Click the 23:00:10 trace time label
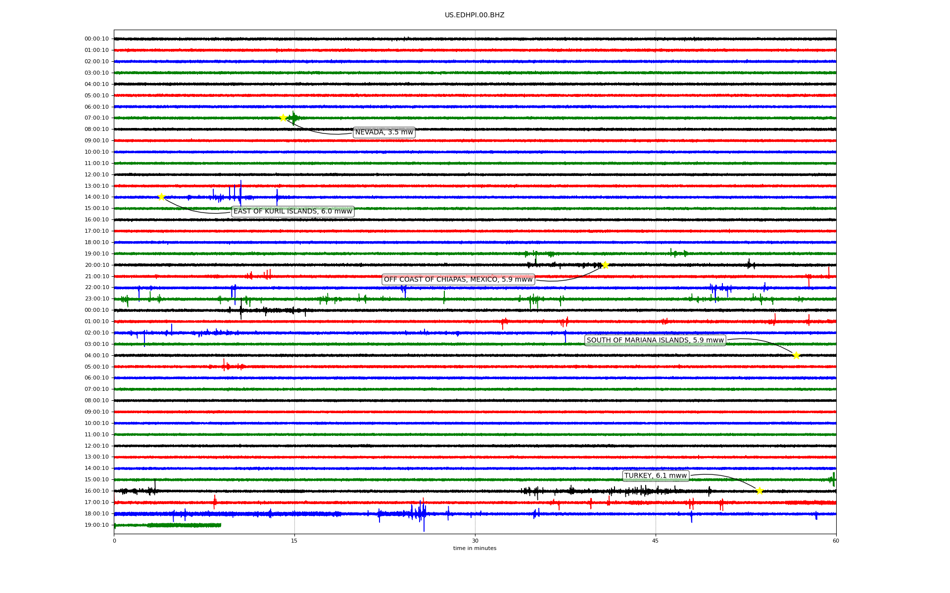This screenshot has height=593, width=950. (96, 299)
